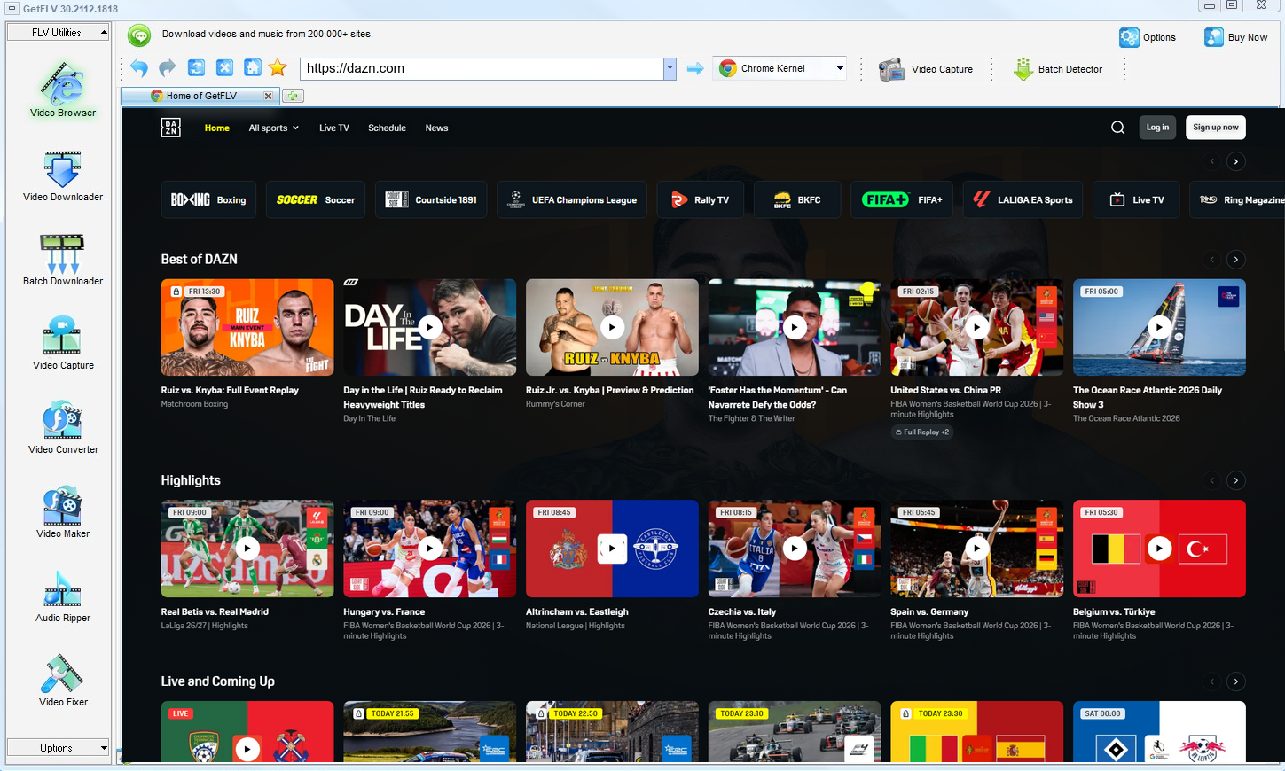Click the Sign up now button
Image resolution: width=1285 pixels, height=771 pixels.
pyautogui.click(x=1215, y=128)
